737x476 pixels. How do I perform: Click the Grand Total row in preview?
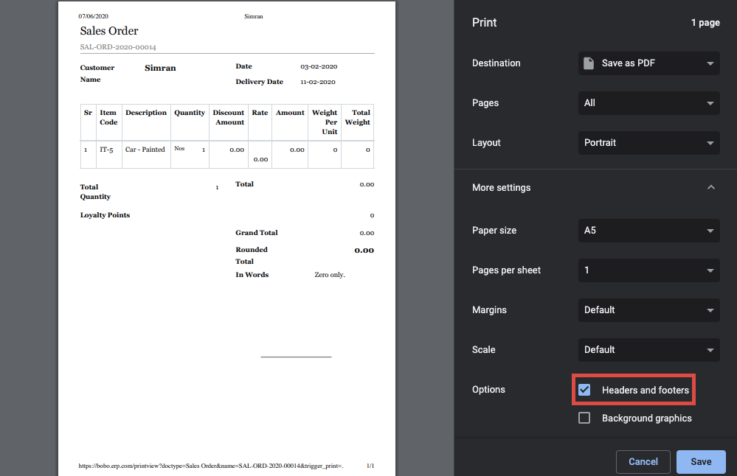257,233
